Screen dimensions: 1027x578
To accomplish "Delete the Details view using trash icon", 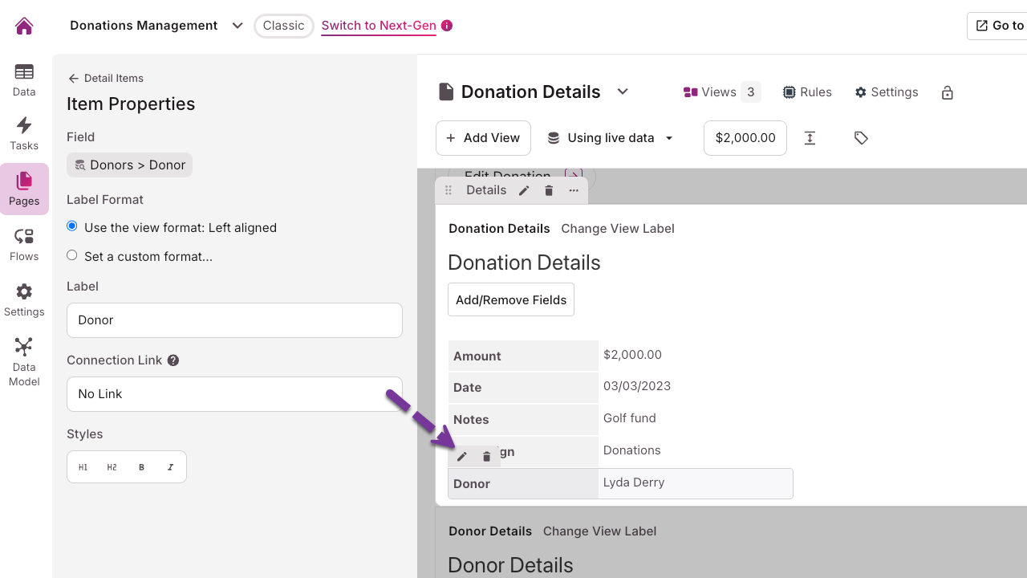I will pyautogui.click(x=549, y=190).
